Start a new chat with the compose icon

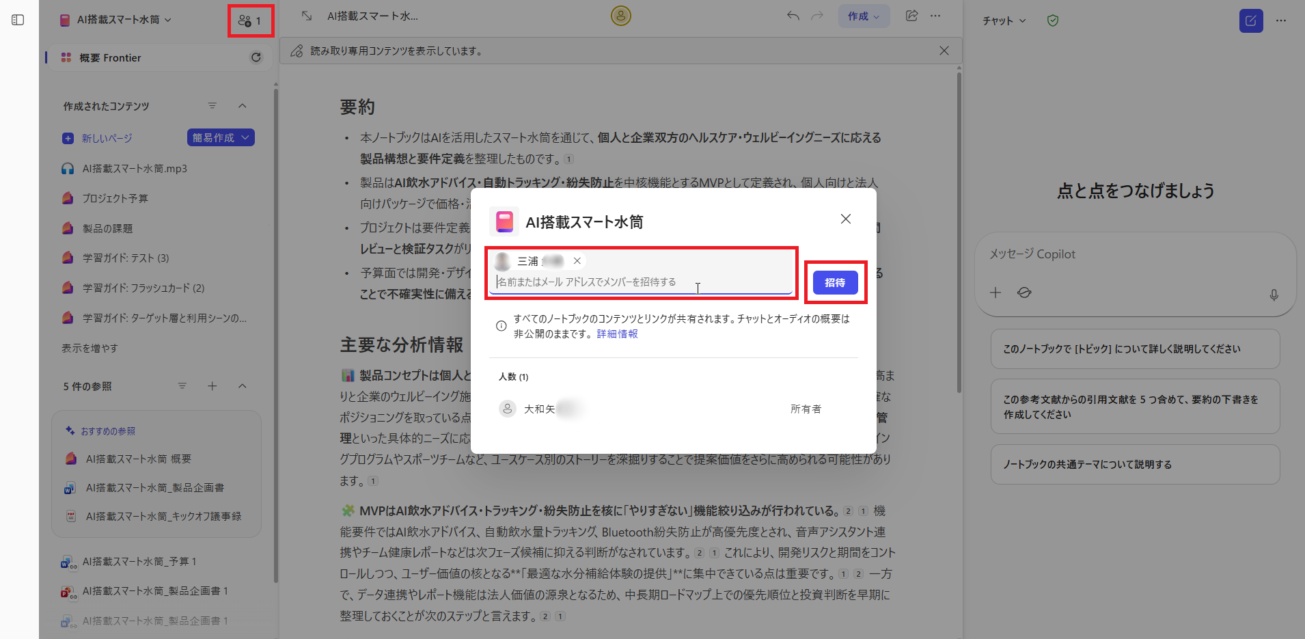[1250, 21]
